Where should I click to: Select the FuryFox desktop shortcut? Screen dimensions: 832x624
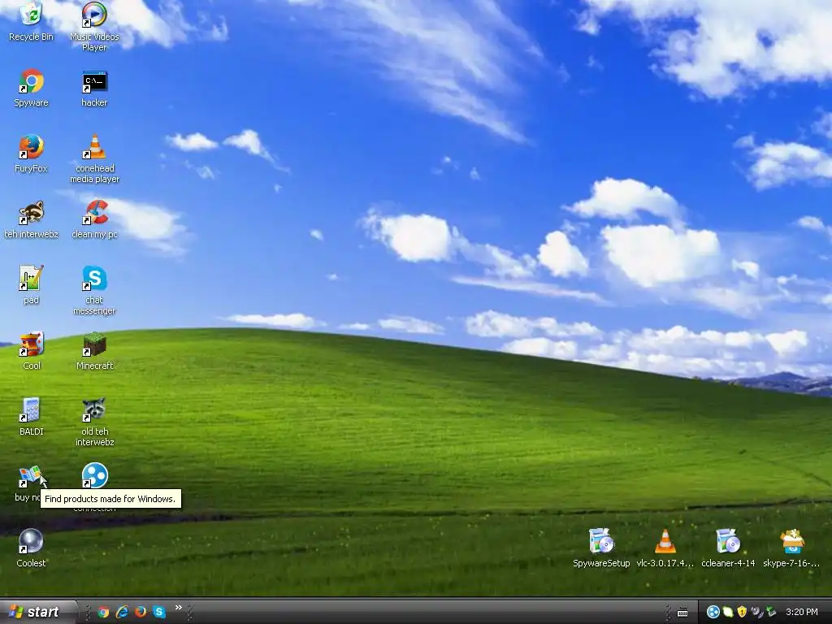[32, 154]
